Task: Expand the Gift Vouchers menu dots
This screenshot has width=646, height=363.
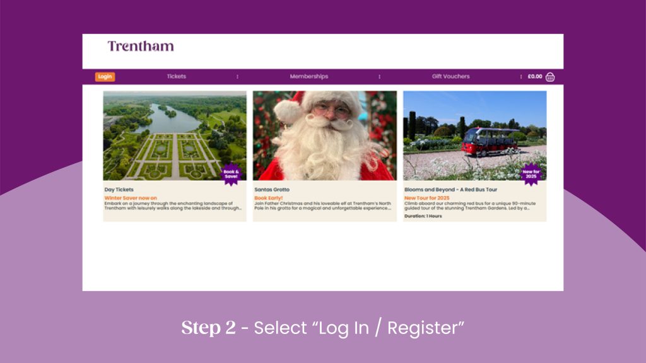Action: click(x=520, y=76)
